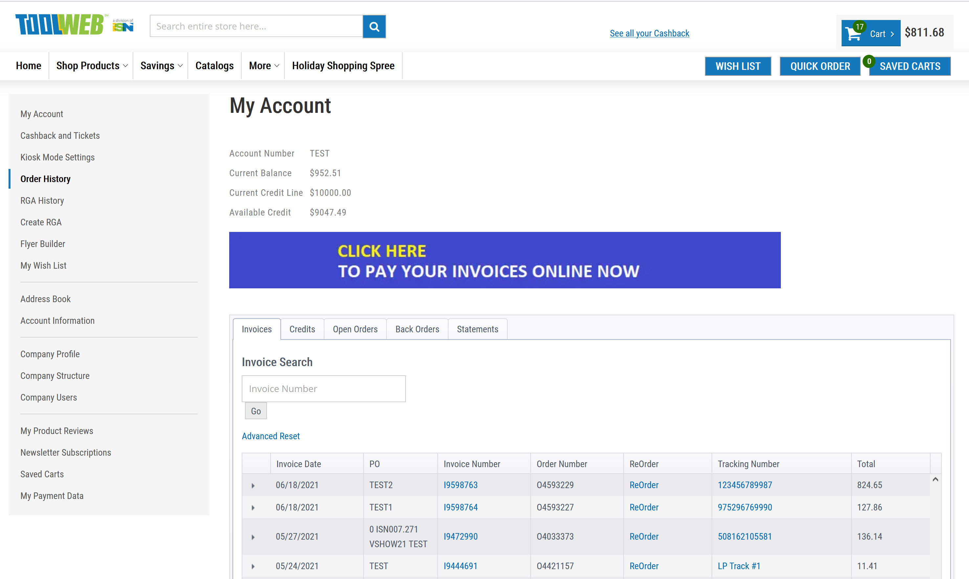Viewport: 969px width, 579px height.
Task: Open invoice I9598763 link
Action: click(460, 485)
